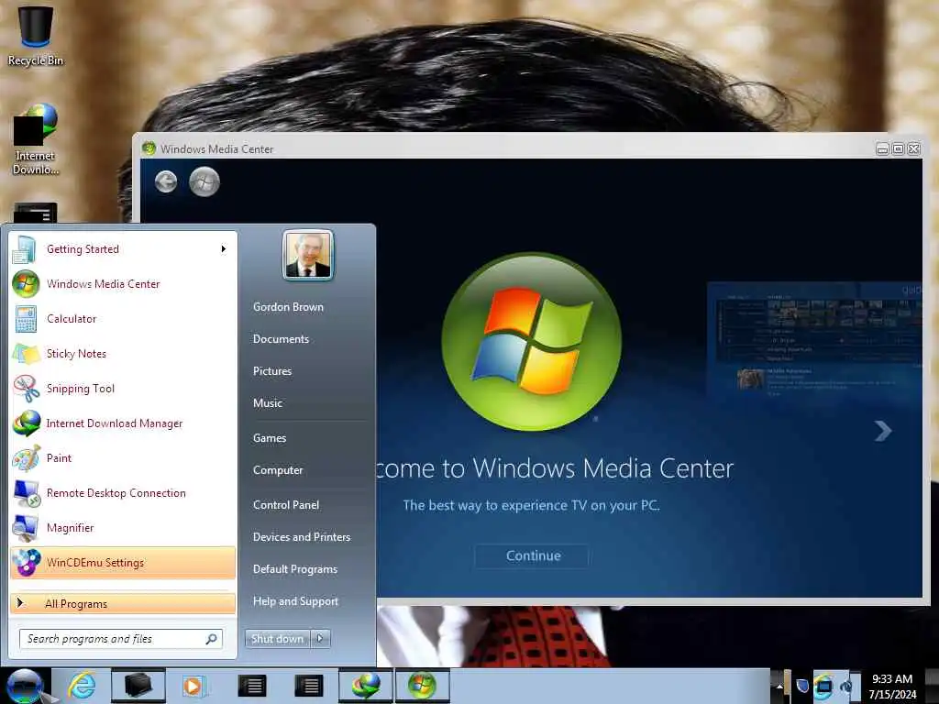Click the Paint palette icon

pos(27,458)
